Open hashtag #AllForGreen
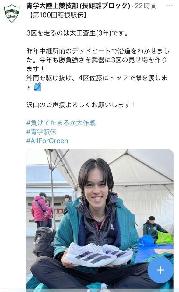 pos(47,141)
